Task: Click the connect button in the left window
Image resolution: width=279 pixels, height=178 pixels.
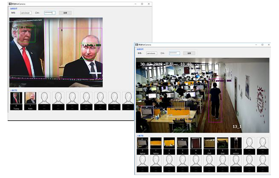Action: tap(65, 13)
